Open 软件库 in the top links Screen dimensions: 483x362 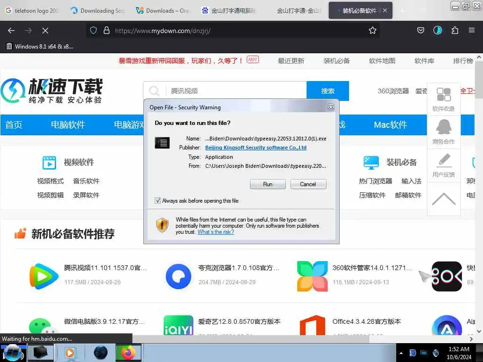[424, 61]
